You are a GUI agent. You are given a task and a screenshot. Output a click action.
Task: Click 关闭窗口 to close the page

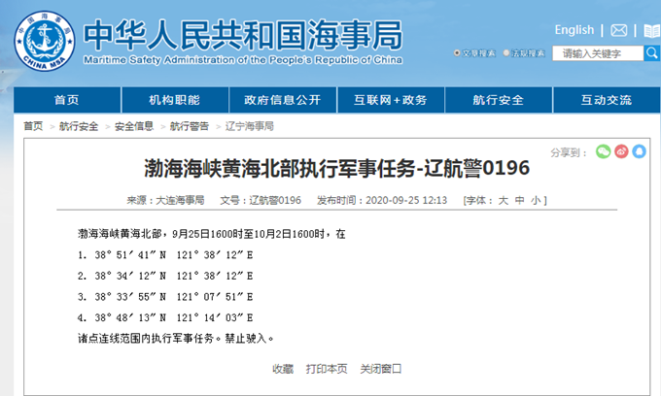click(381, 369)
